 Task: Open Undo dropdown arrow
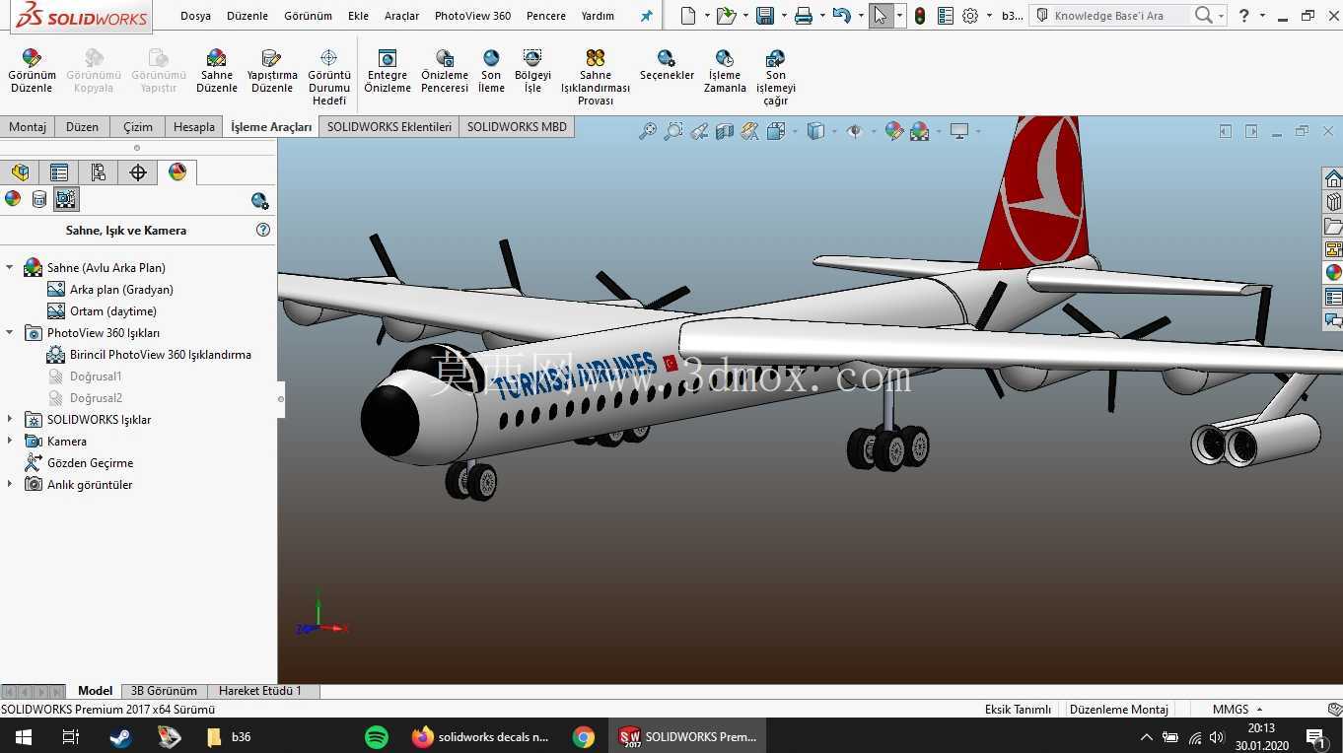point(861,16)
